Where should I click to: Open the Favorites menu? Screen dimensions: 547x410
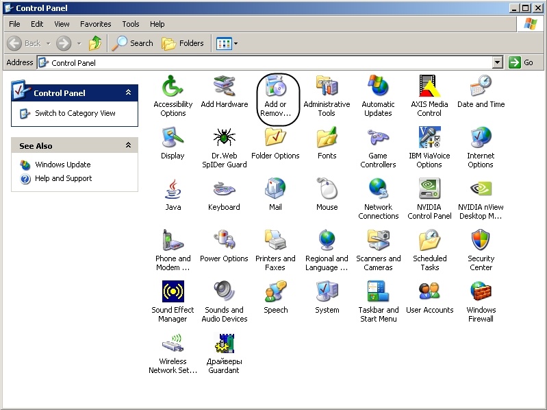pos(97,24)
